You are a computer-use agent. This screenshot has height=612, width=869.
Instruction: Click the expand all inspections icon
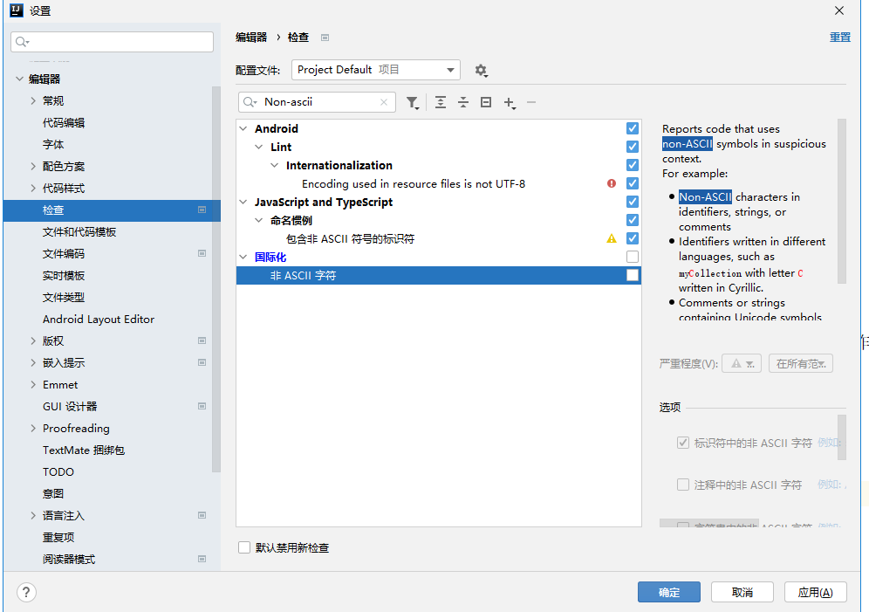[x=441, y=102]
